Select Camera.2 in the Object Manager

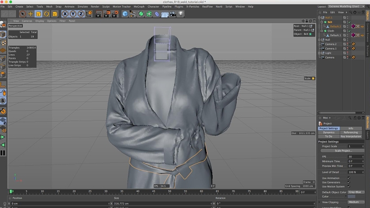[x=331, y=44]
